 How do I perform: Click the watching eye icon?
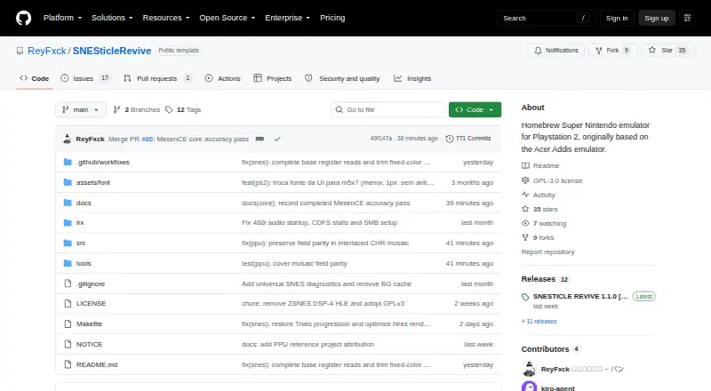[525, 223]
